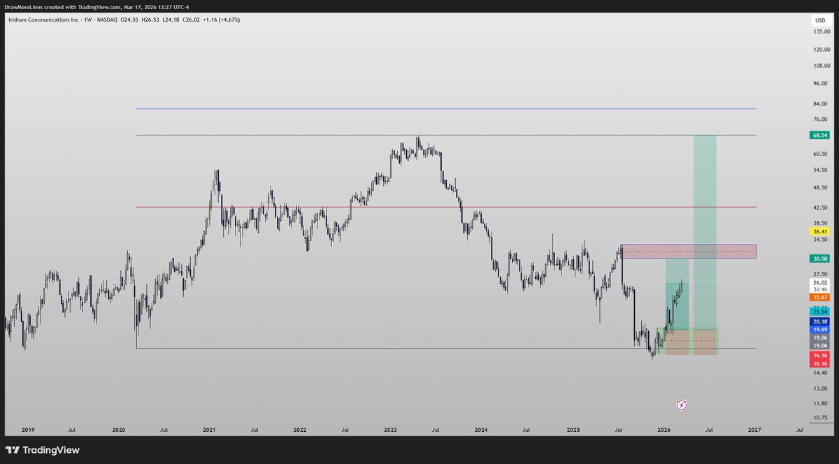
Task: Select the cyan 21.54 price label
Action: point(820,311)
